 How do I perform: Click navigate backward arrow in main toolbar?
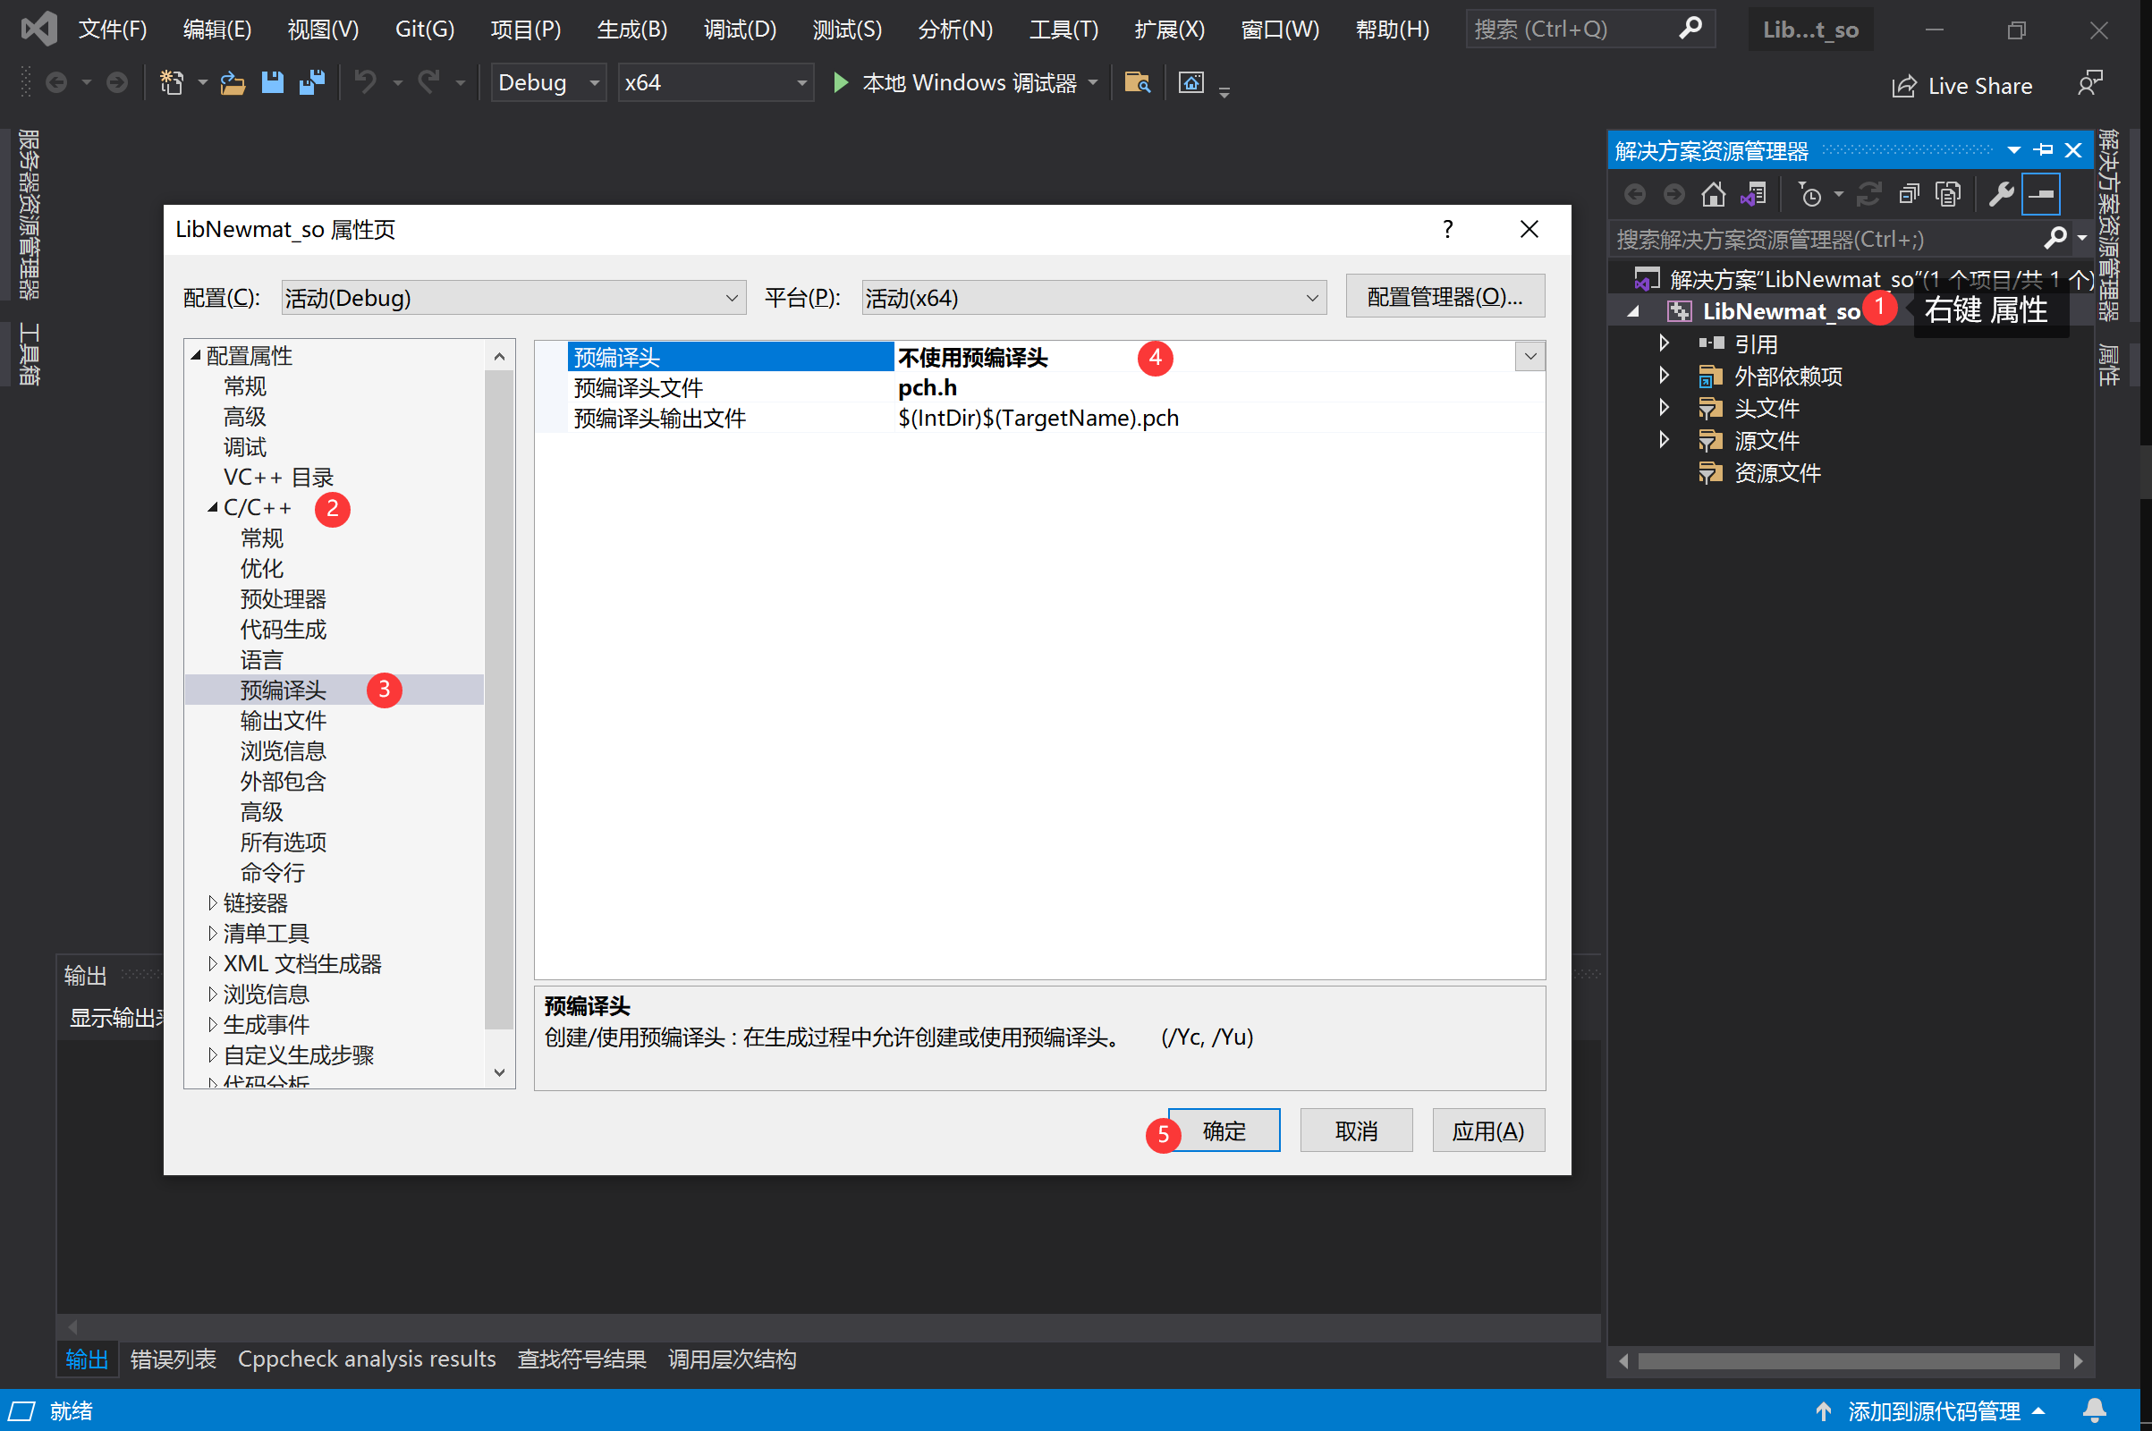click(x=56, y=83)
